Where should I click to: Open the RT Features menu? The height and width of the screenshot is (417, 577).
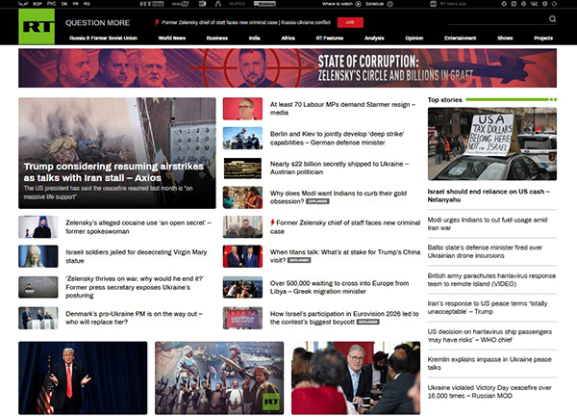coord(330,38)
